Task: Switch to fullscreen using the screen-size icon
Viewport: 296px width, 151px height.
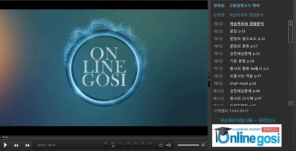Action: pos(203,145)
